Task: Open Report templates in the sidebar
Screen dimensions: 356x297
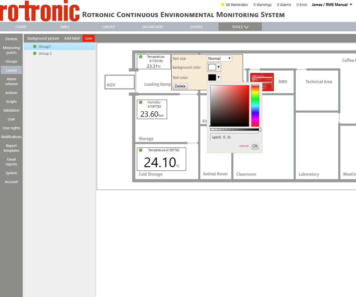Action: point(11,148)
